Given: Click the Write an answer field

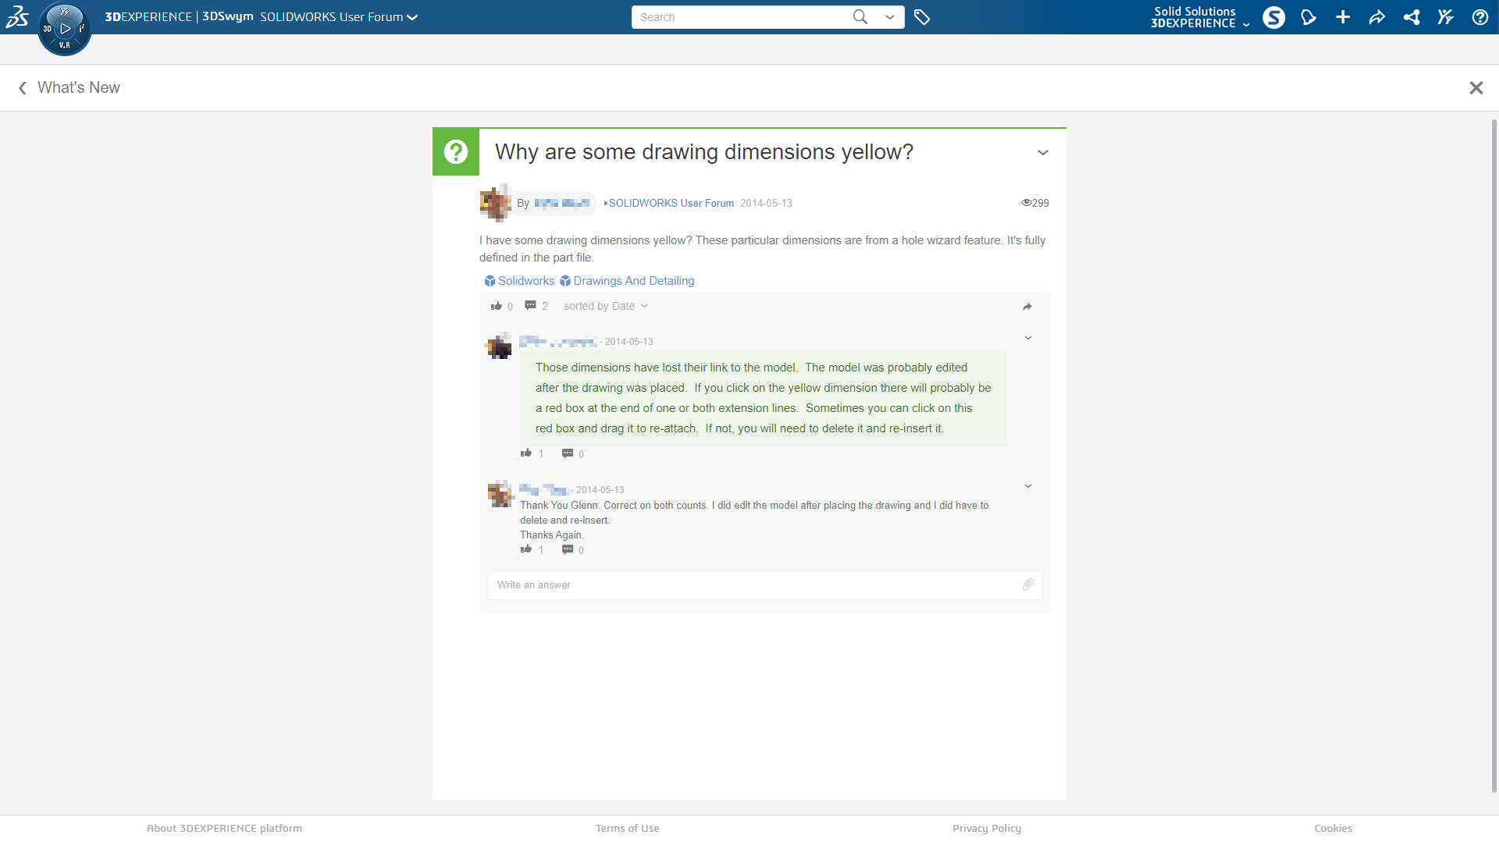Looking at the screenshot, I should (x=749, y=584).
